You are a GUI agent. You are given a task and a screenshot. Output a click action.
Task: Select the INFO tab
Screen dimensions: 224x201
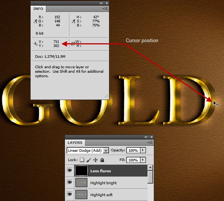[38, 9]
